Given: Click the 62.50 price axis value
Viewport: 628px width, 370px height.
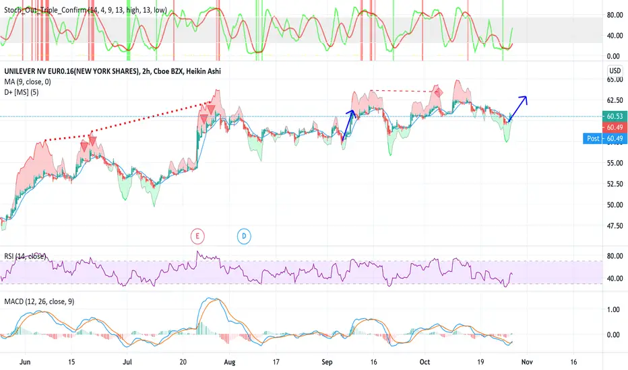Looking at the screenshot, I should 615,100.
